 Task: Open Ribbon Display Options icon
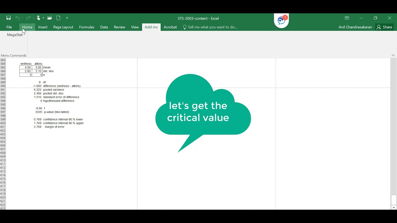(x=347, y=18)
